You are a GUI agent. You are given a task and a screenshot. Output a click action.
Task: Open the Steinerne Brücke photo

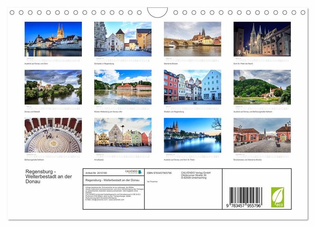point(192,39)
